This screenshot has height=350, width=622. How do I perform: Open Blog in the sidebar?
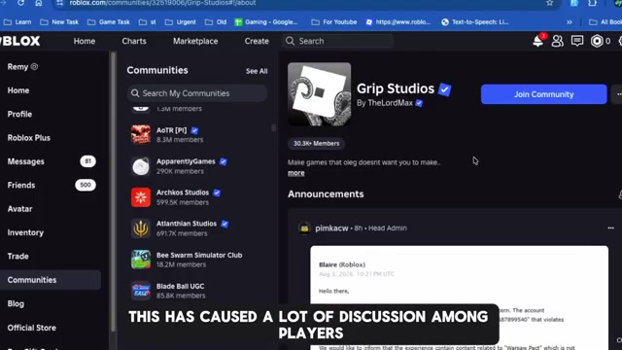[x=16, y=303]
